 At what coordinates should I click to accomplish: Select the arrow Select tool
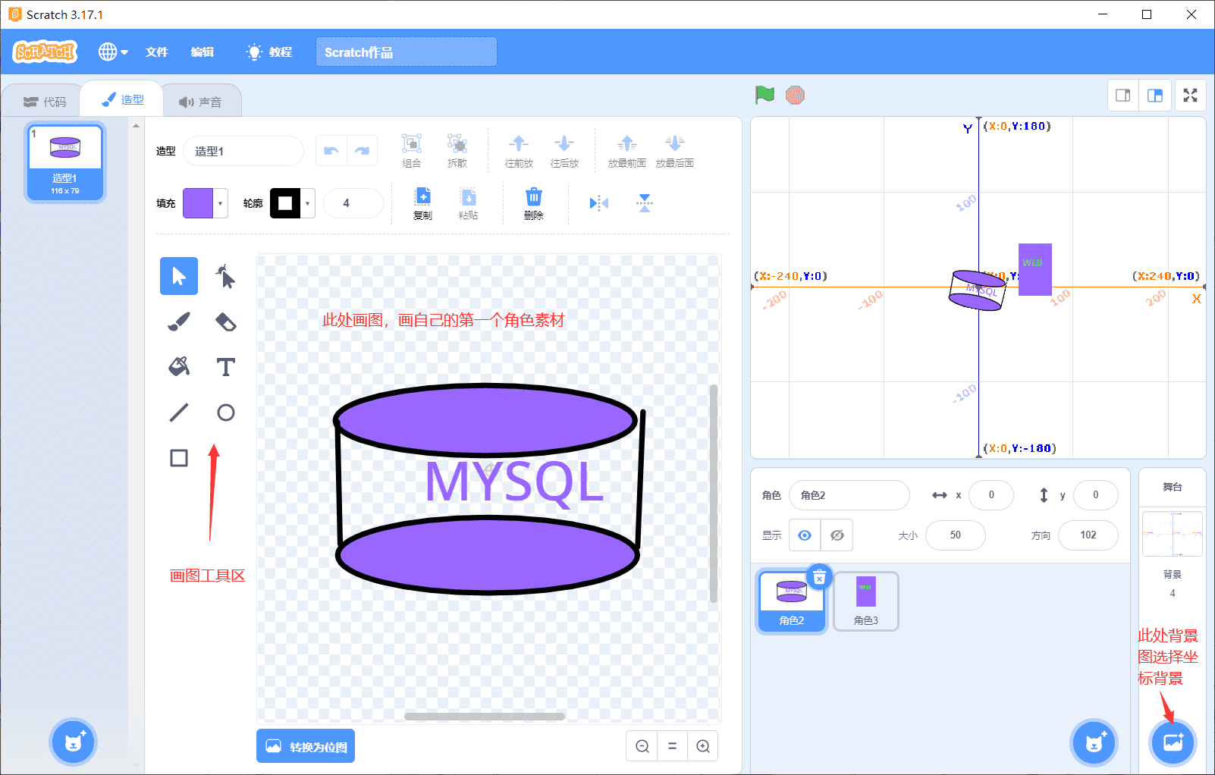pyautogui.click(x=179, y=276)
